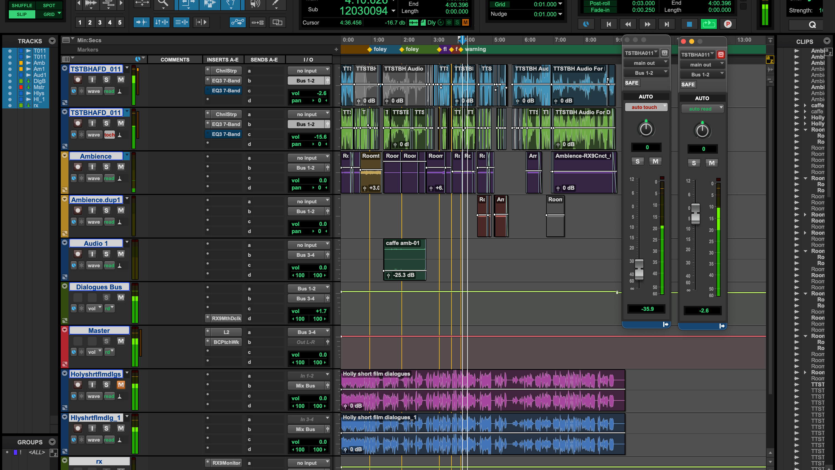Viewport: 835px width, 470px height.
Task: Open the Nudge value dropdown arrow
Action: click(560, 14)
